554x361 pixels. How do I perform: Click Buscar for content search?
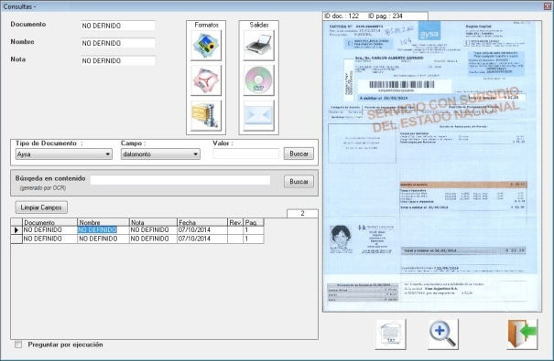pyautogui.click(x=299, y=182)
